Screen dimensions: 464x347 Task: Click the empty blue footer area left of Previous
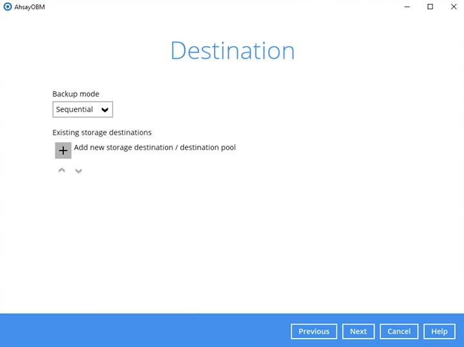142,331
